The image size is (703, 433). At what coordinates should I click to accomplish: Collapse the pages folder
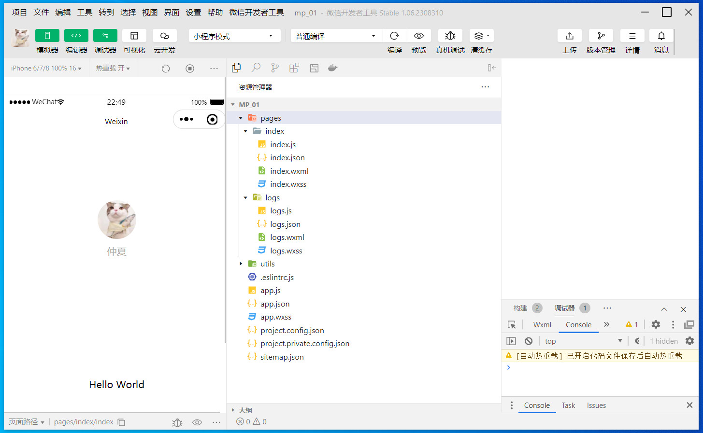241,118
